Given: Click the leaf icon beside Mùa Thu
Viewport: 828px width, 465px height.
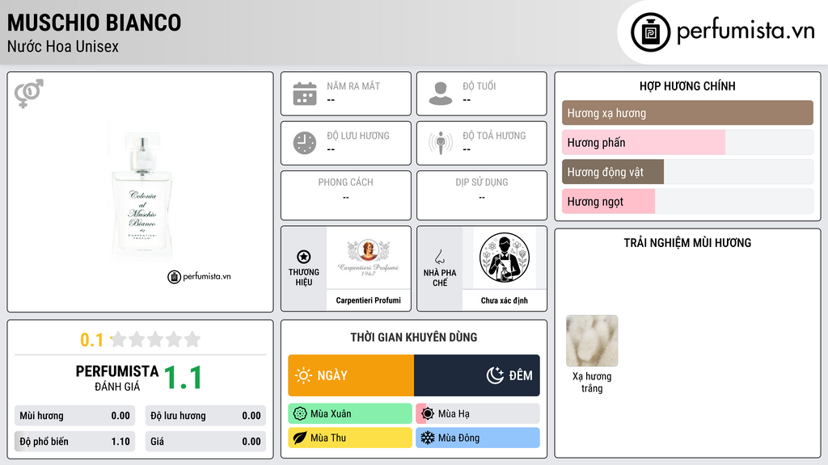Looking at the screenshot, I should 300,438.
